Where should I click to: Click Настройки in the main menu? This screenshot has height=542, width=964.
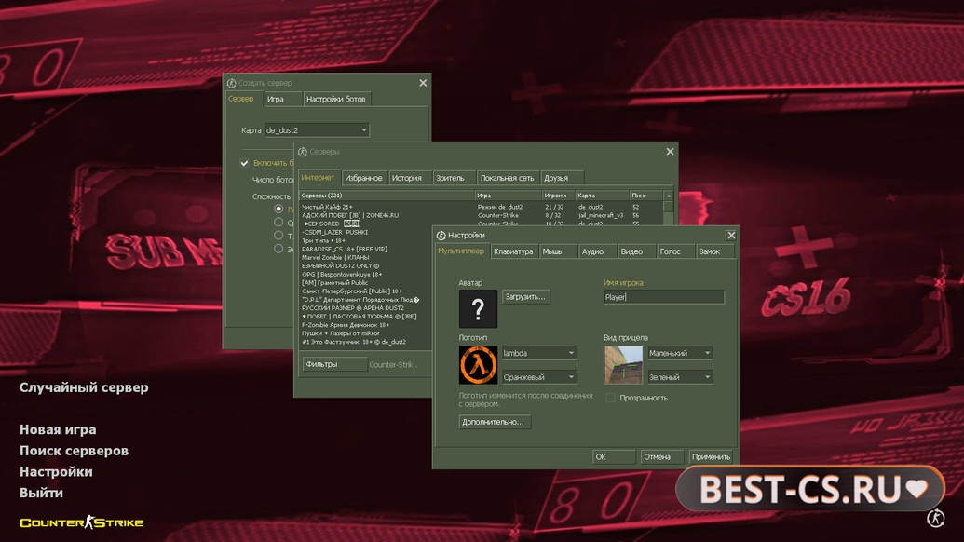pyautogui.click(x=56, y=471)
